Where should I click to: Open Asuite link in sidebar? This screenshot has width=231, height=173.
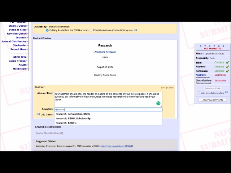click(22, 65)
